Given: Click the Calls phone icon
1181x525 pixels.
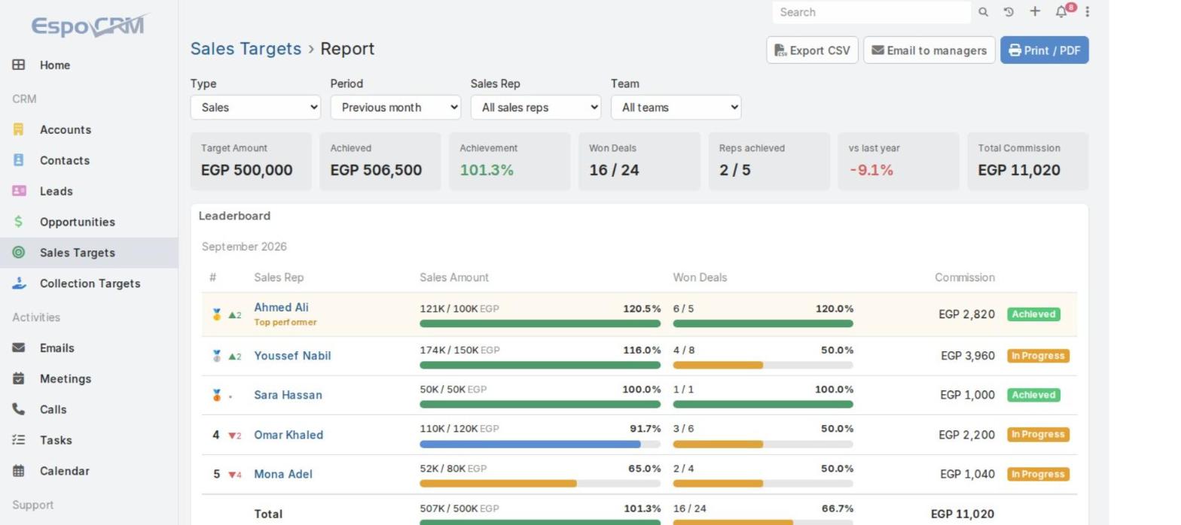Looking at the screenshot, I should point(19,409).
